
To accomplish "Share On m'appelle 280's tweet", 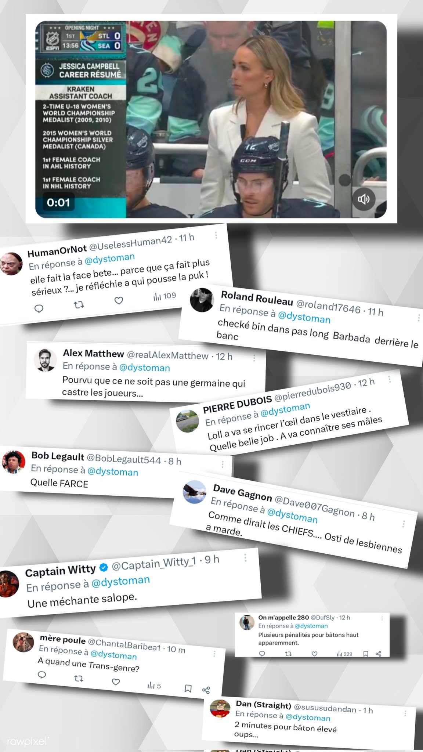I will (379, 654).
